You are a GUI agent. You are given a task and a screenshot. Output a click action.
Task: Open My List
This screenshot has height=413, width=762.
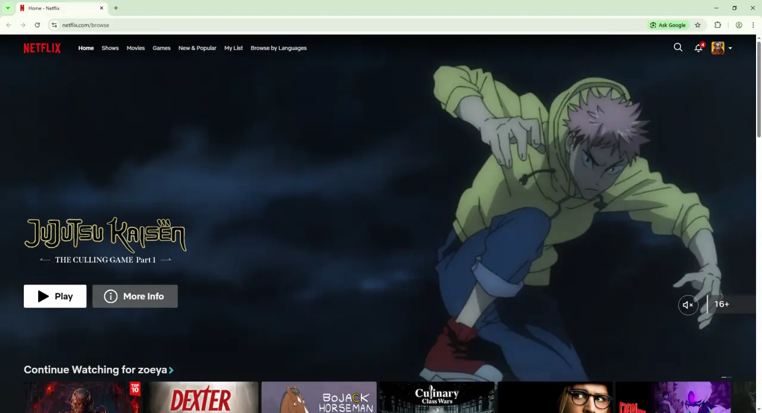click(x=233, y=48)
